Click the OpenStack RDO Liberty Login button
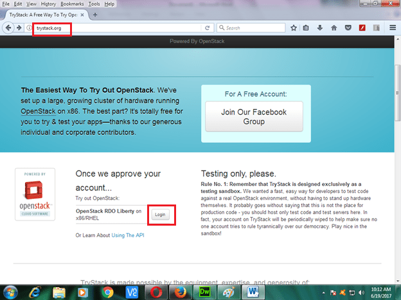 coord(160,215)
